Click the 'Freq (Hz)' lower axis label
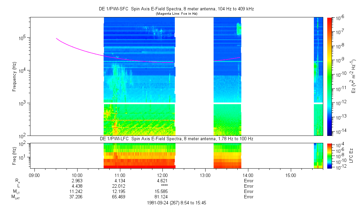Image resolution: width=362 pixels, height=207 pixels. pos(14,155)
